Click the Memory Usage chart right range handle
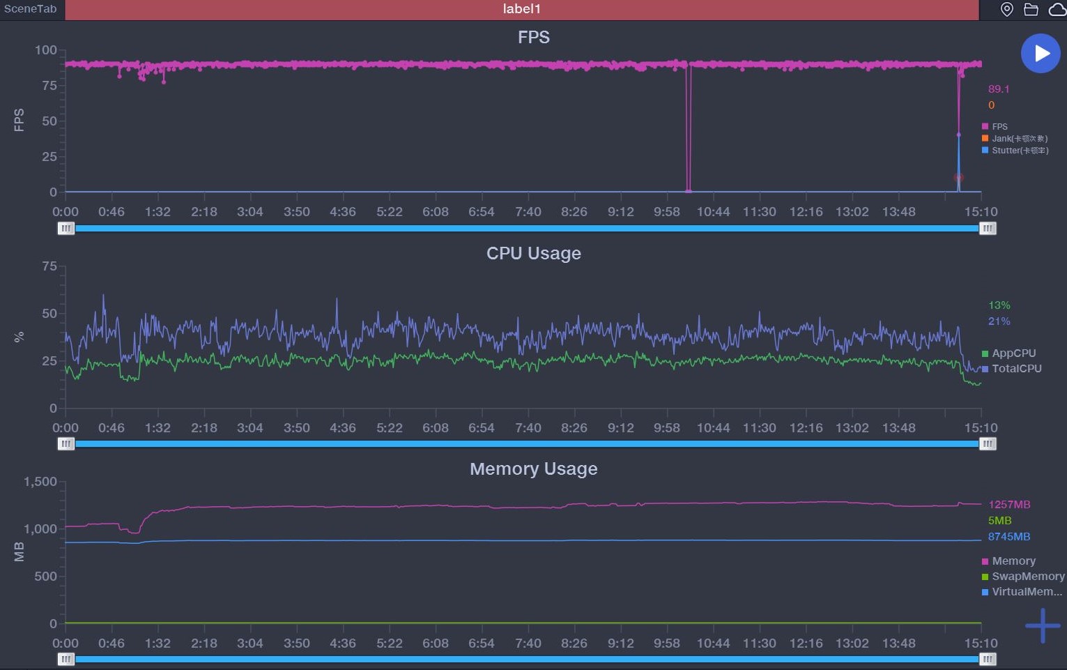Image resolution: width=1067 pixels, height=670 pixels. [988, 659]
